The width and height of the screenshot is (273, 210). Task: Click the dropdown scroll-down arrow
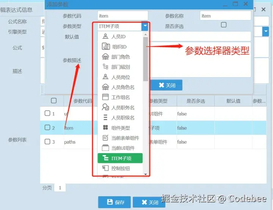pos(146,174)
